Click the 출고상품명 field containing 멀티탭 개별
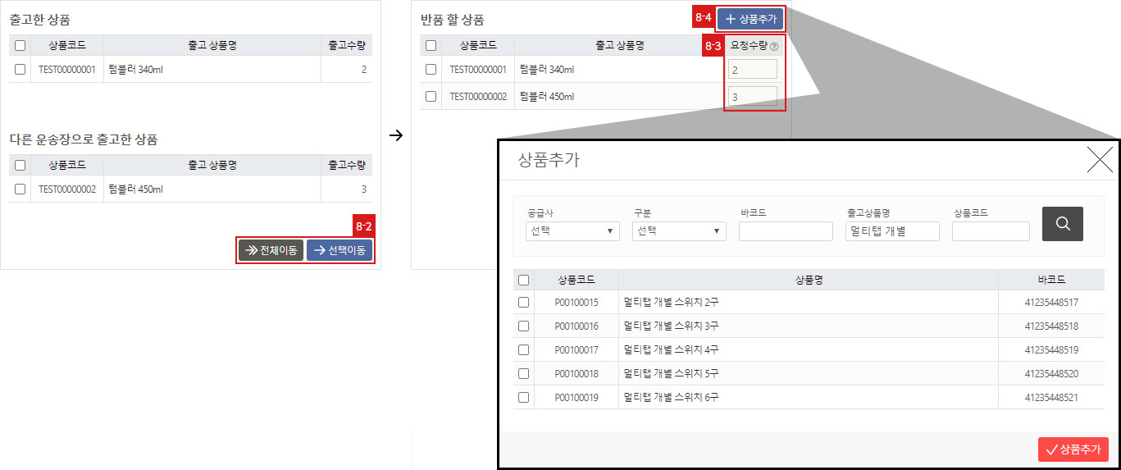The height and width of the screenshot is (470, 1121). 892,231
